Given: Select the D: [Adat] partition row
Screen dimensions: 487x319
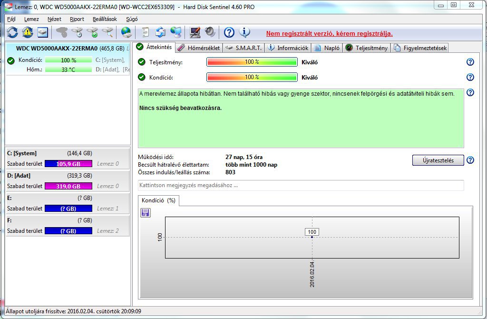Looking at the screenshot, I should [x=68, y=181].
